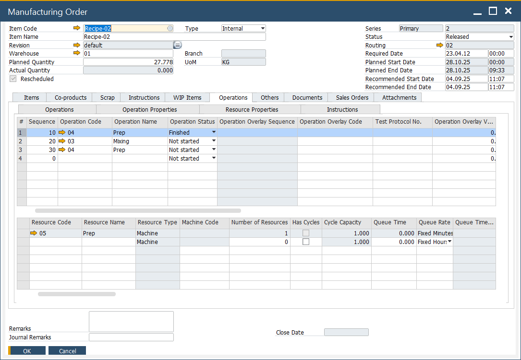Screen dimensions: 521x360
Task: Click the operations grid horizontal scrollbar
Action: (138, 210)
